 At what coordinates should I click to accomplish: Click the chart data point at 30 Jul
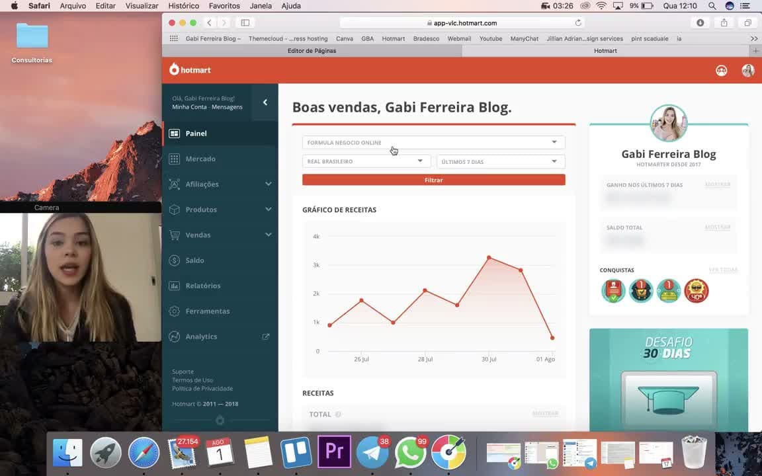point(489,257)
